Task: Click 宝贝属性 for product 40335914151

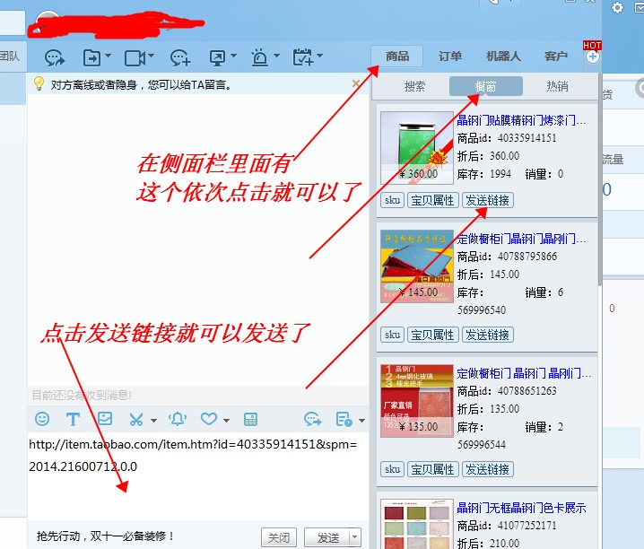Action: pyautogui.click(x=433, y=200)
